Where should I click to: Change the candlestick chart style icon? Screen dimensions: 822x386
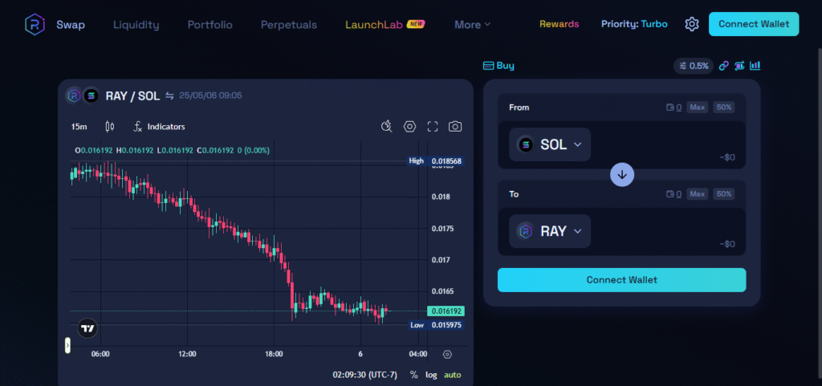[109, 127]
